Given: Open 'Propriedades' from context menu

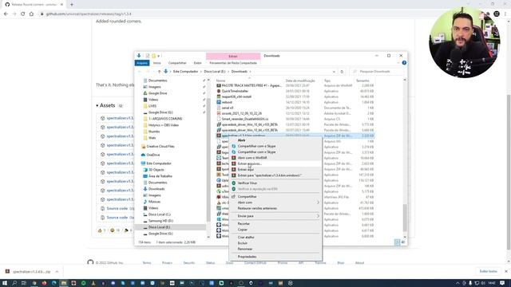Looking at the screenshot, I should pos(247,257).
